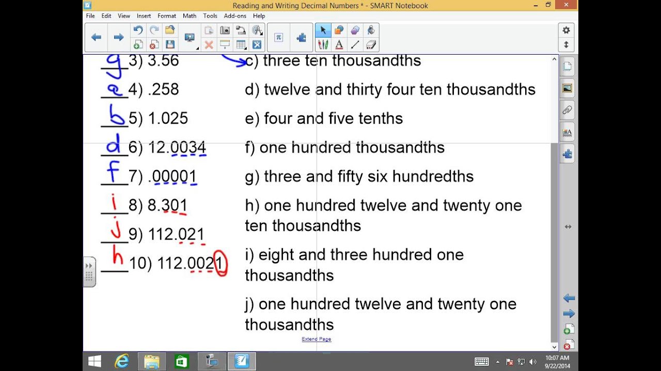Open the Attachments paperclip tab
The height and width of the screenshot is (371, 661).
(568, 110)
